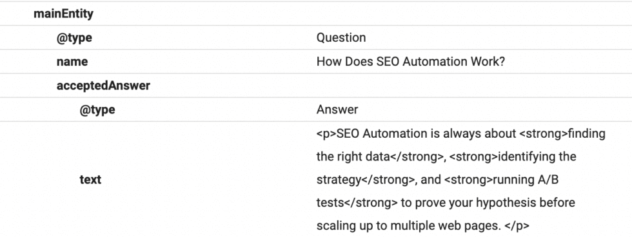
Task: Click the acceptedAnswer property label
Action: point(103,85)
